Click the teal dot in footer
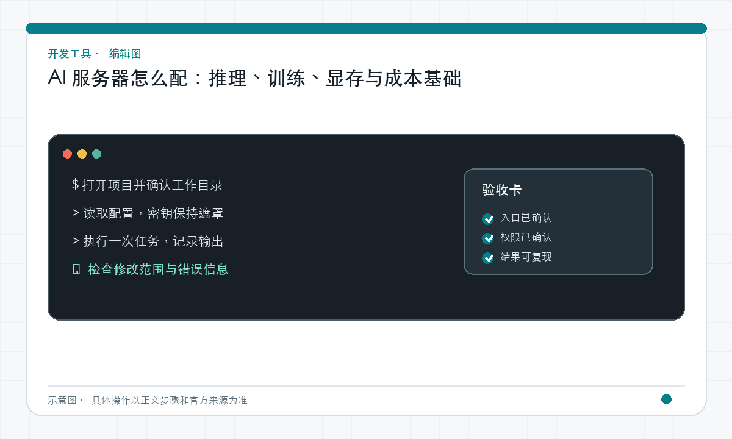The height and width of the screenshot is (439, 732). [666, 399]
